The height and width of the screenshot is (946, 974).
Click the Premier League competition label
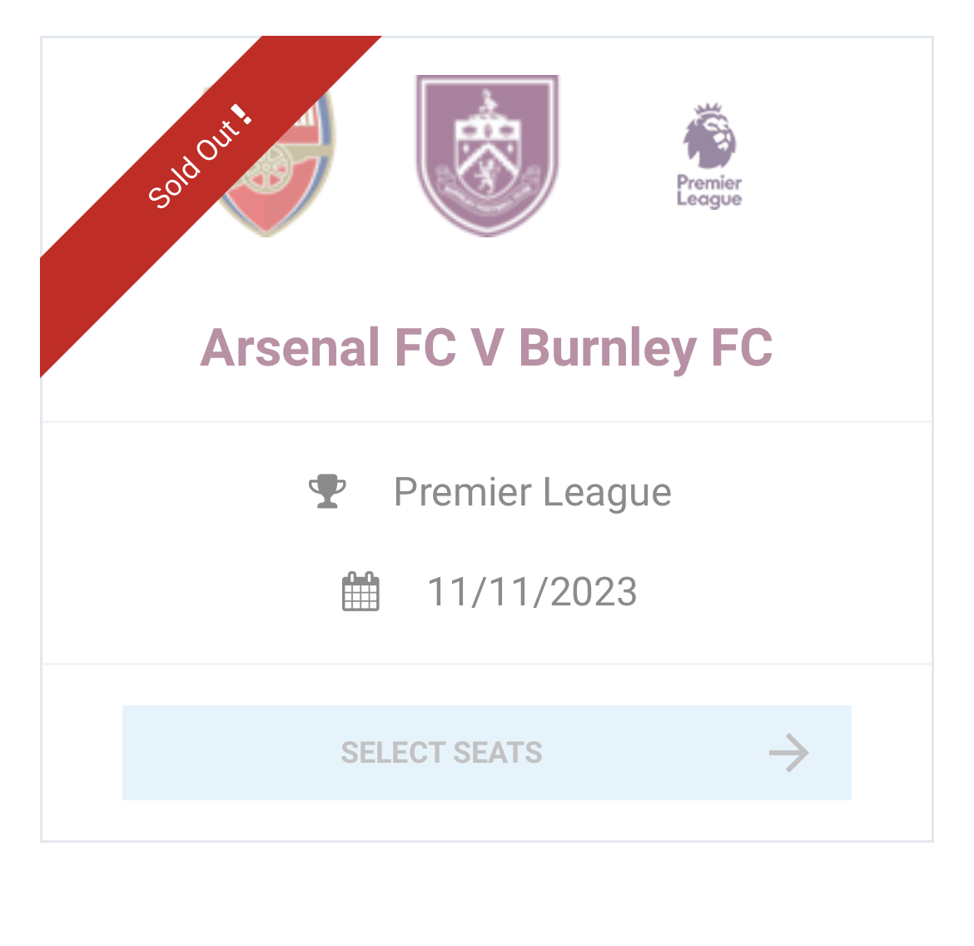pyautogui.click(x=532, y=491)
